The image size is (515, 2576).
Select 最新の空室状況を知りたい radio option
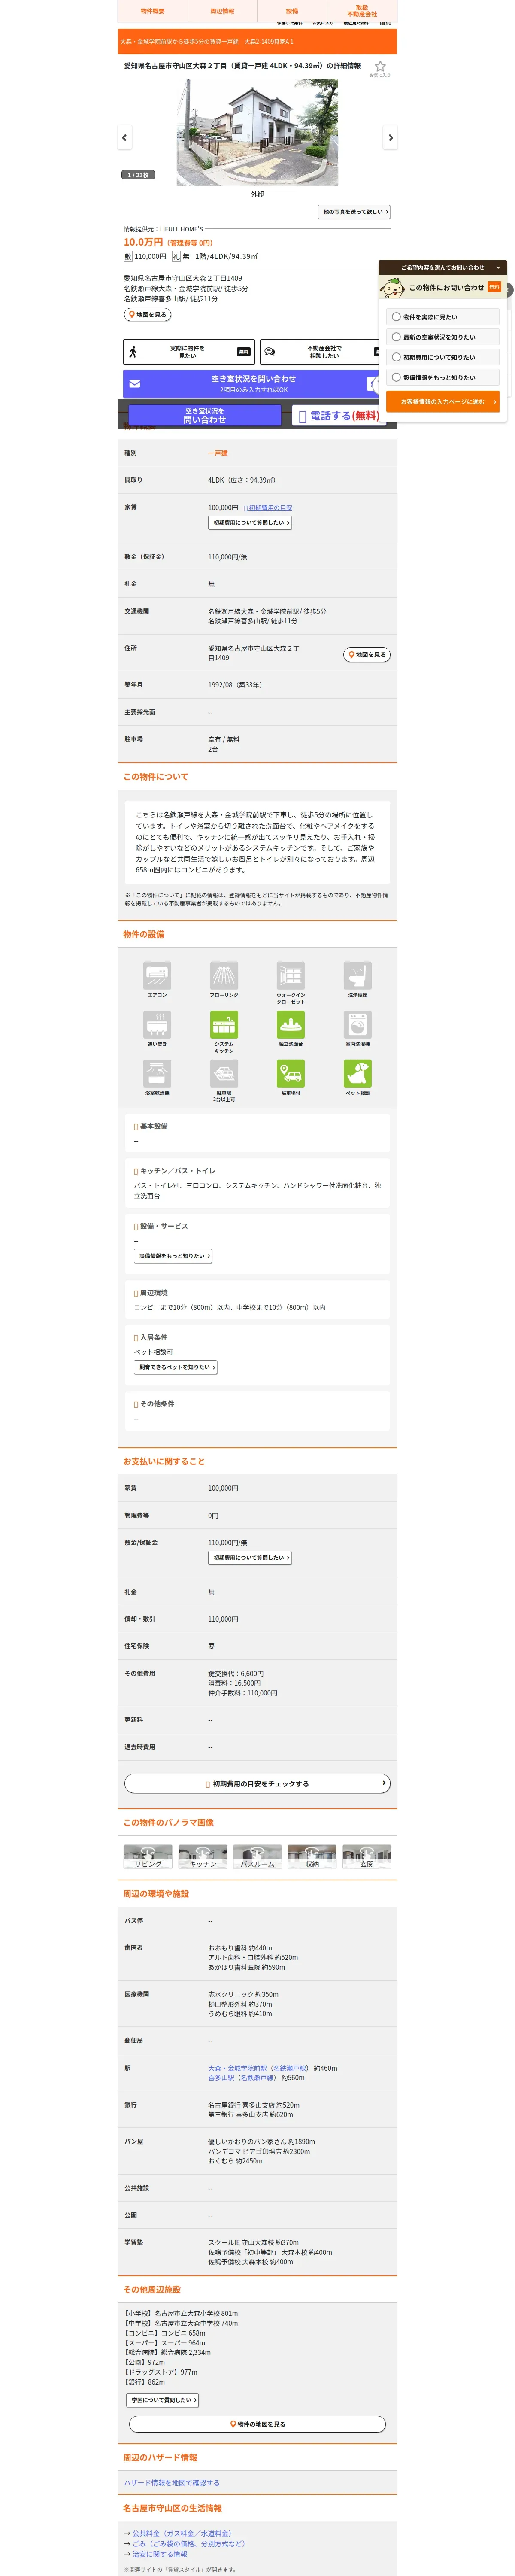click(x=443, y=337)
